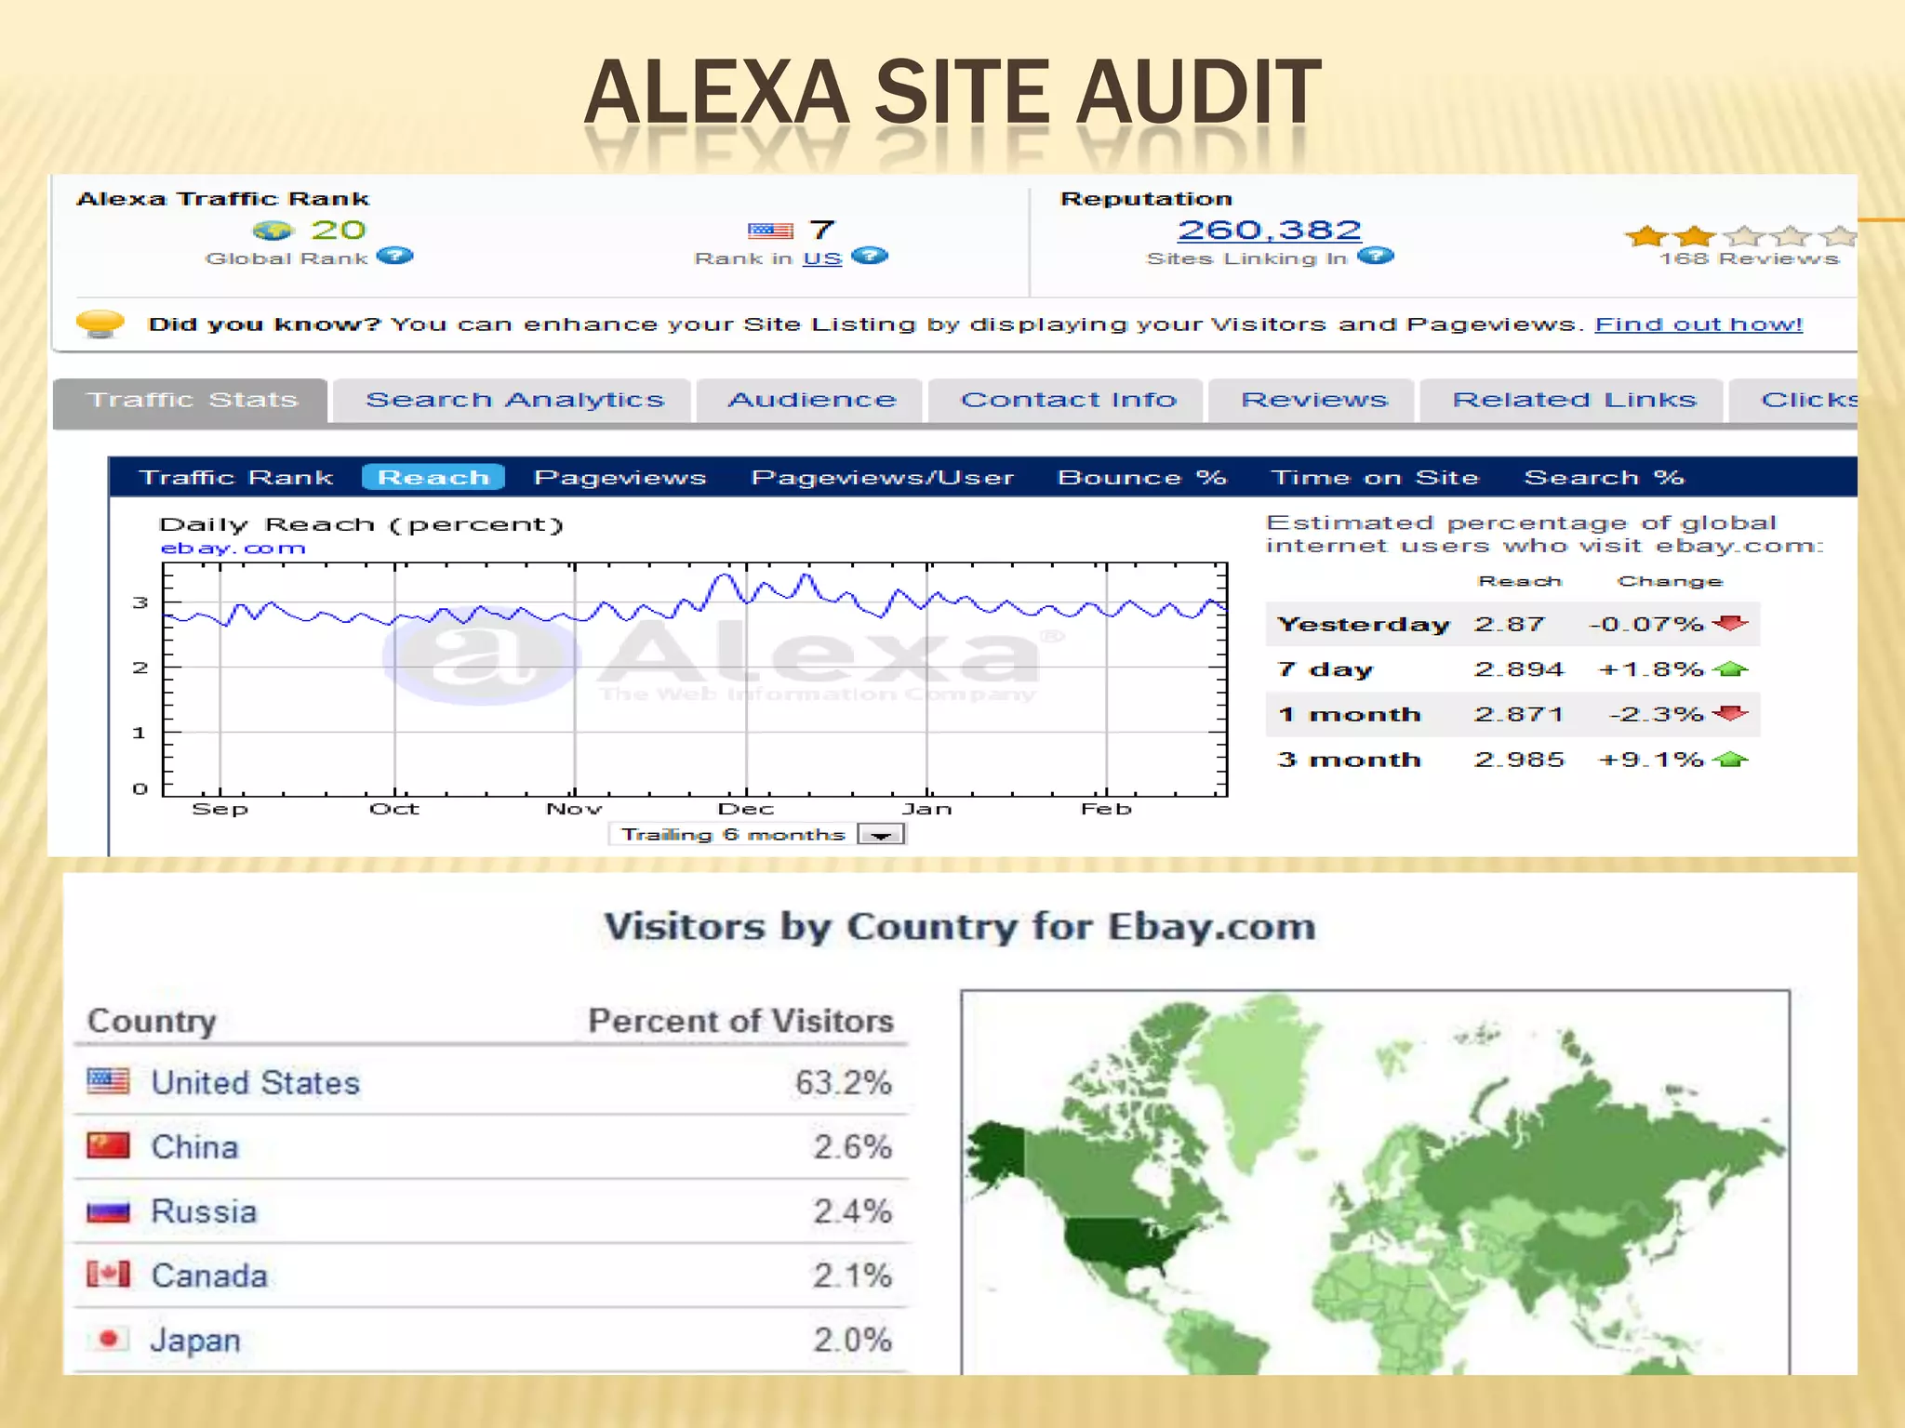Click the red down arrow for 1 month
The height and width of the screenshot is (1428, 1905).
pos(1730,714)
